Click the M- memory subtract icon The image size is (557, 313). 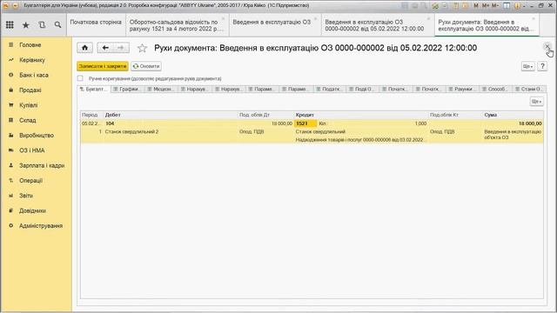[495, 6]
